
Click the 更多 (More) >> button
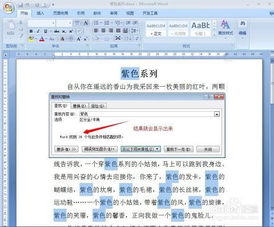(66, 149)
